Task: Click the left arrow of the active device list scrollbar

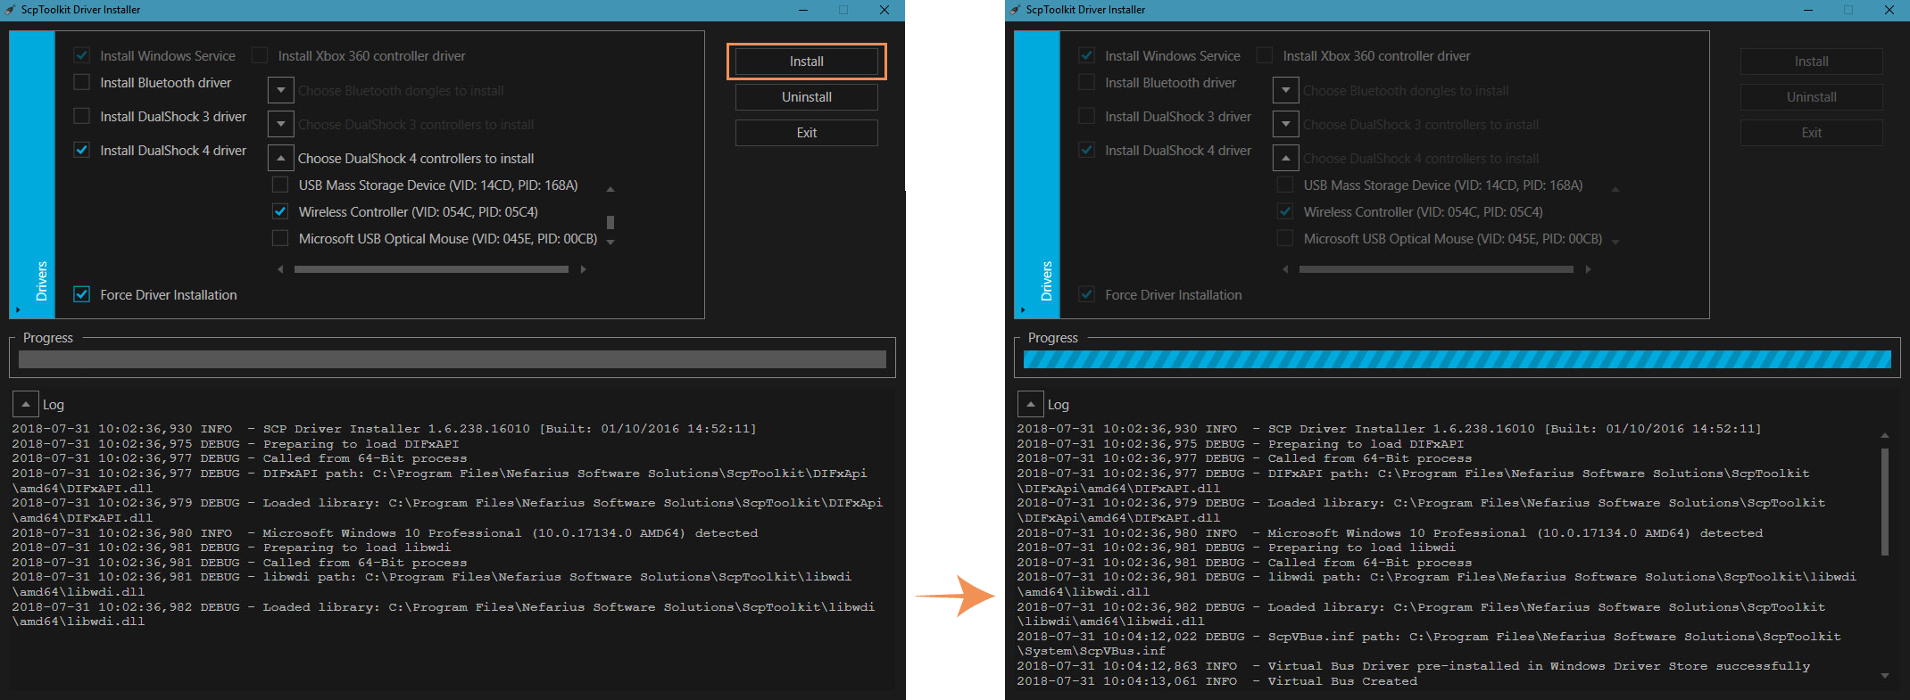Action: [x=280, y=269]
